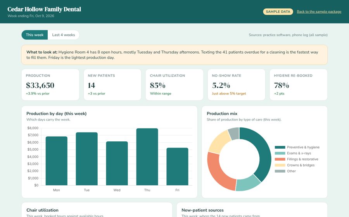Image resolution: width=349 pixels, height=217 pixels.
Task: Click the New-patient sources heading
Action: point(202,210)
